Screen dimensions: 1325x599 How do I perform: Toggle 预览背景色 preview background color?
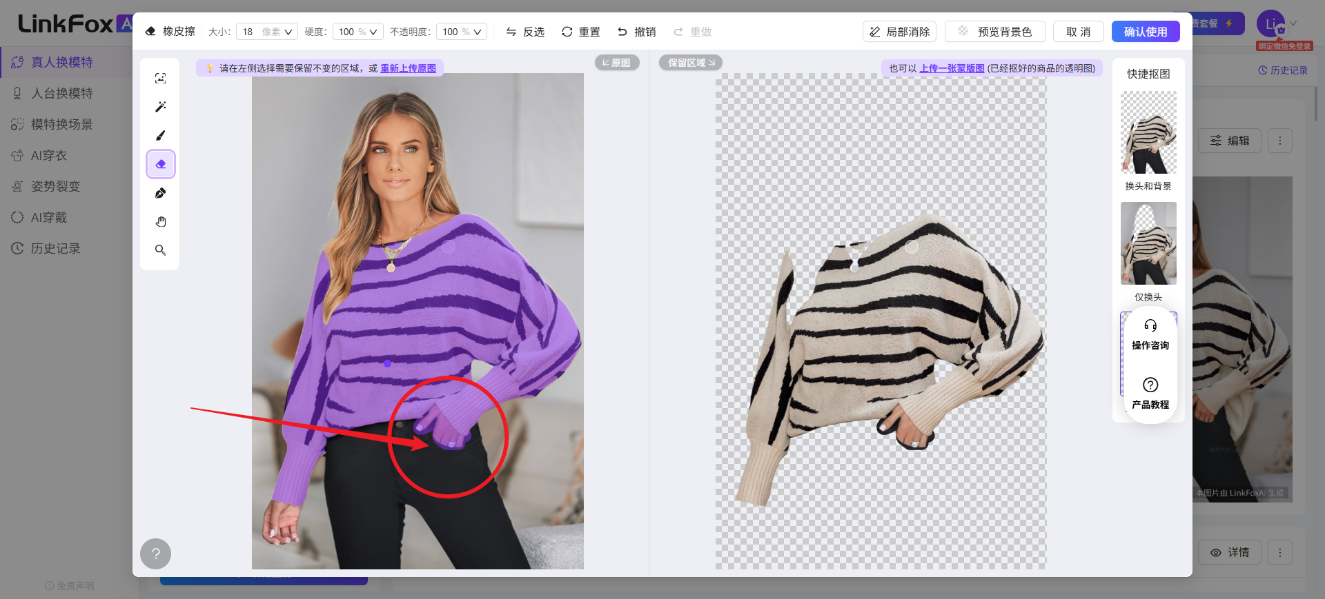click(995, 32)
